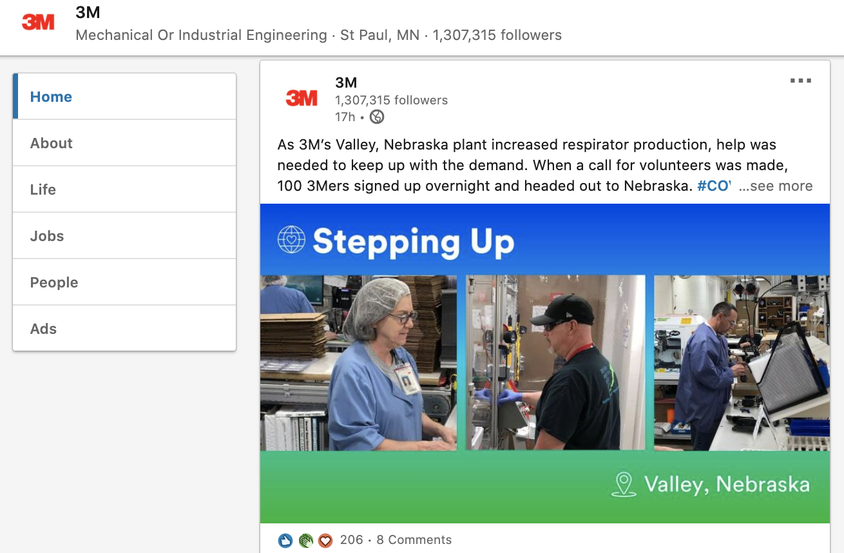Click the 'Stepping Up' banner heading
Screen dimensions: 844x553
point(414,242)
